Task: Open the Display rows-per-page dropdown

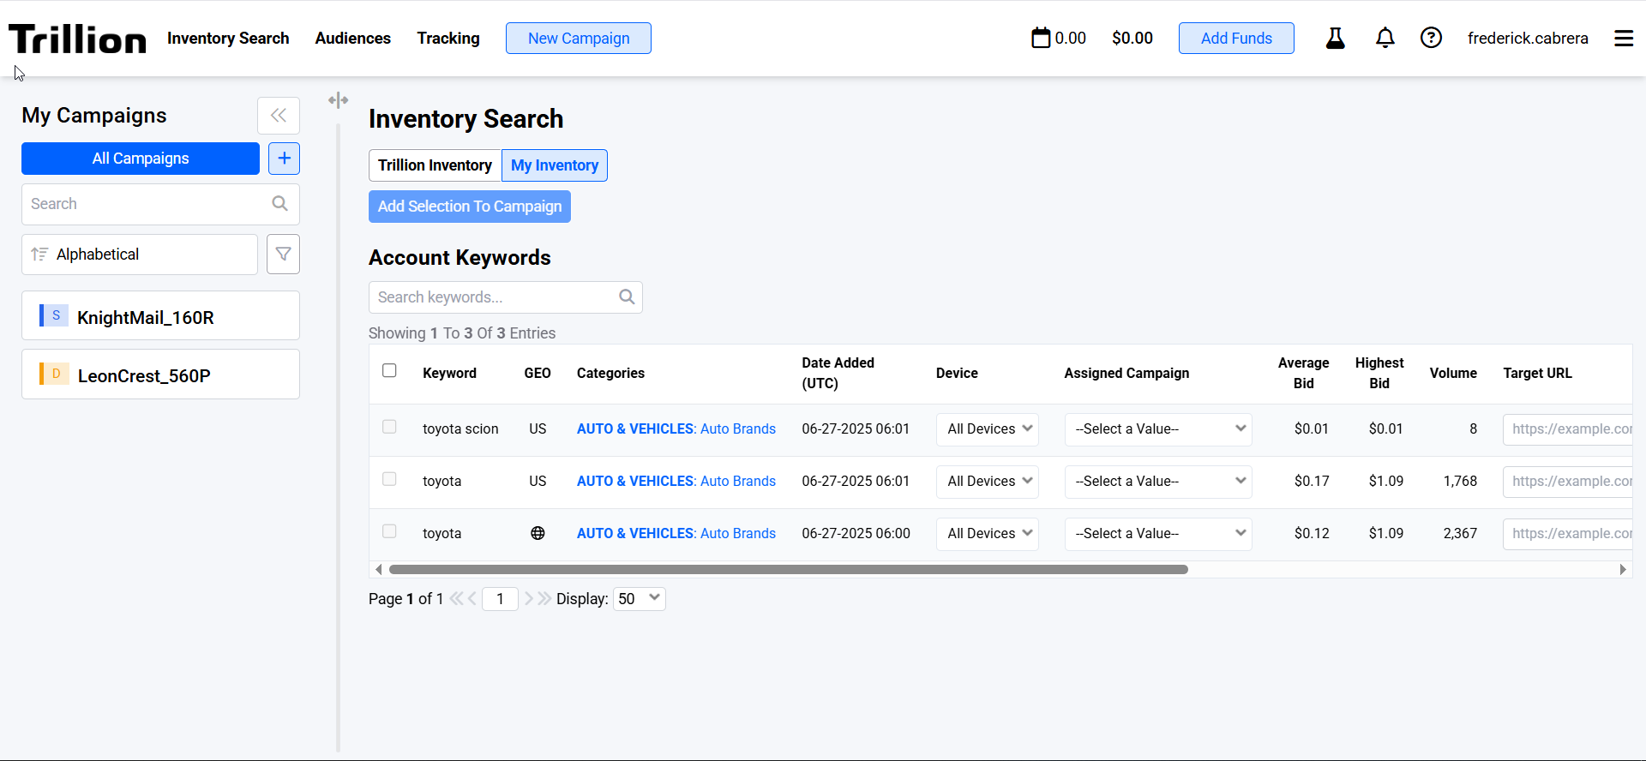Action: (x=640, y=599)
